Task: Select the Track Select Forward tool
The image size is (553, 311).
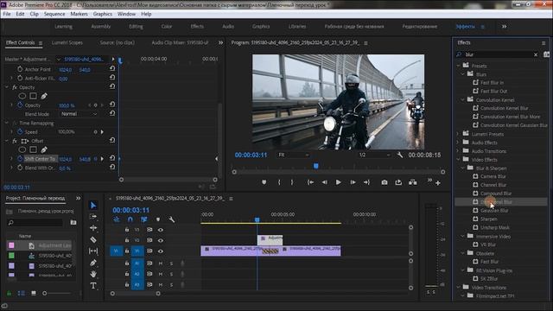Action: click(x=93, y=217)
